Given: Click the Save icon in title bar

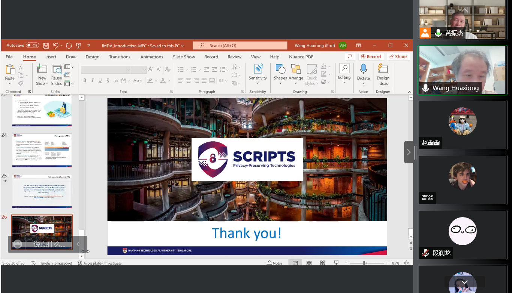Looking at the screenshot, I should (x=46, y=46).
